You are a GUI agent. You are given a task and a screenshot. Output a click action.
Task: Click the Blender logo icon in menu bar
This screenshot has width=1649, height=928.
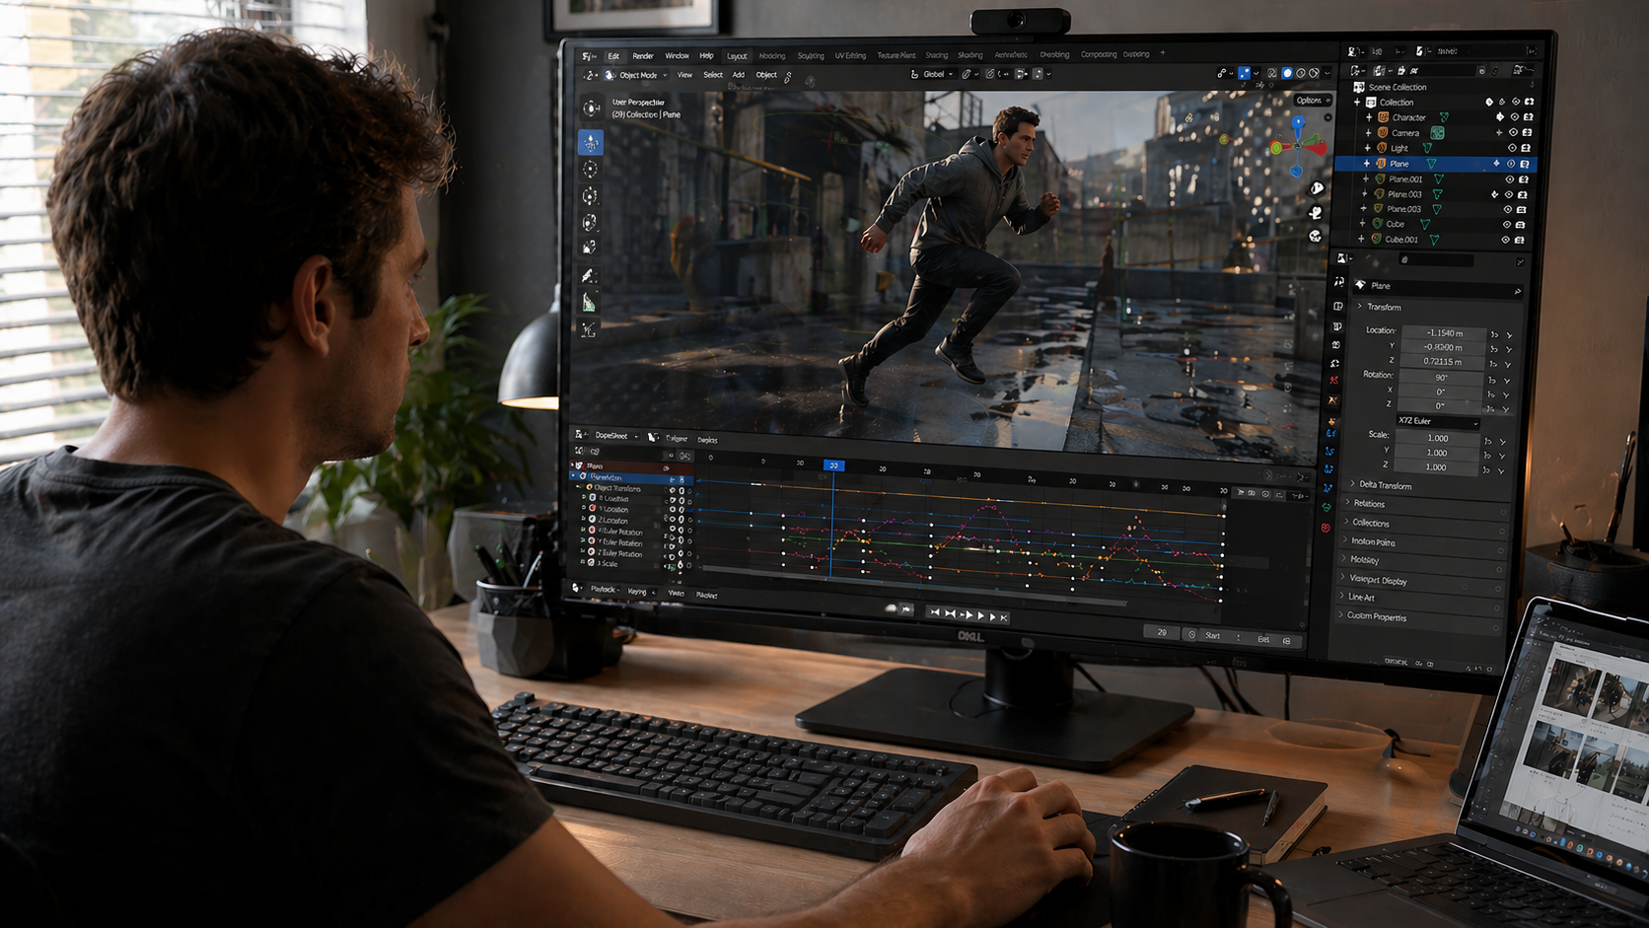(x=588, y=56)
